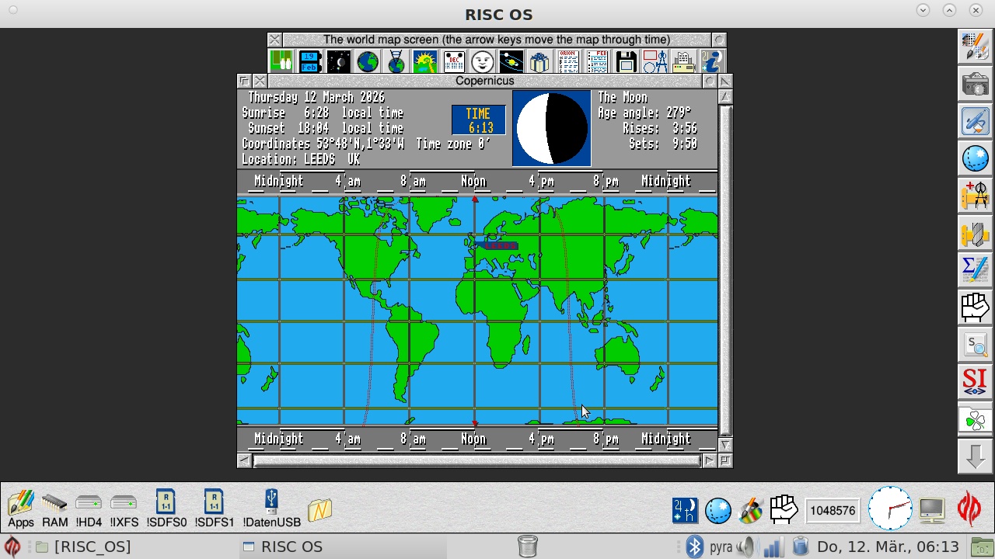Open the Orion list icon
Screen dimensions: 995x559
[568, 61]
